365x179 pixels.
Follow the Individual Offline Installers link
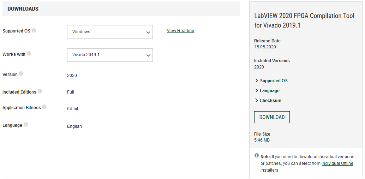[307, 167]
